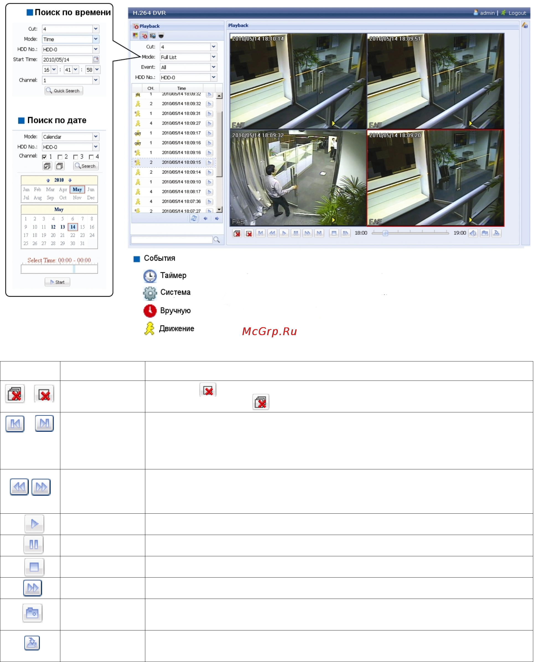Click fast rewind button in playback controls

point(273,234)
